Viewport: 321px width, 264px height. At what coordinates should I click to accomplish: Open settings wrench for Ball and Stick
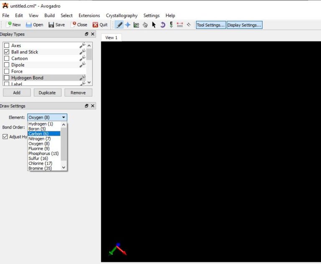pyautogui.click(x=82, y=52)
